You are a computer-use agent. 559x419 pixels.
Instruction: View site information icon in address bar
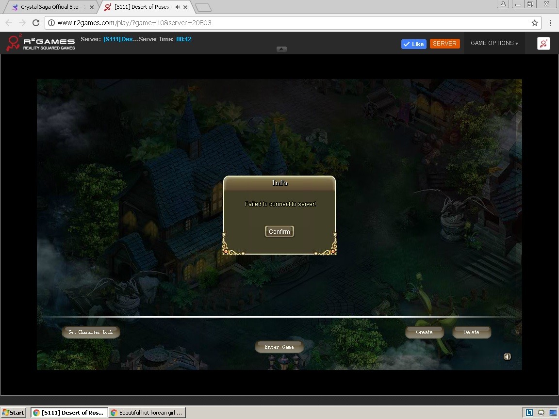pyautogui.click(x=51, y=23)
